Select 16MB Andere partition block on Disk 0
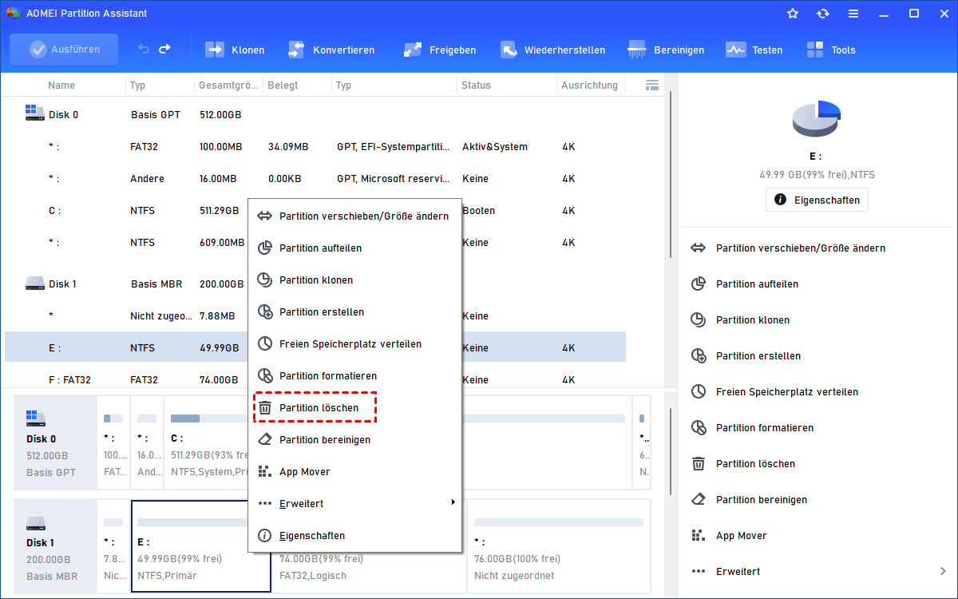958x599 pixels. point(146,442)
